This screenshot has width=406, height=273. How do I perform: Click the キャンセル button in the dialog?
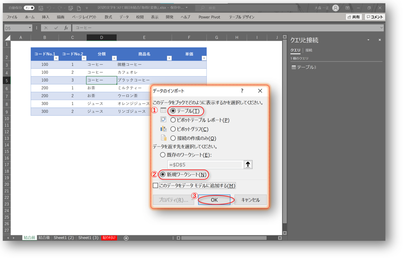[x=250, y=200]
